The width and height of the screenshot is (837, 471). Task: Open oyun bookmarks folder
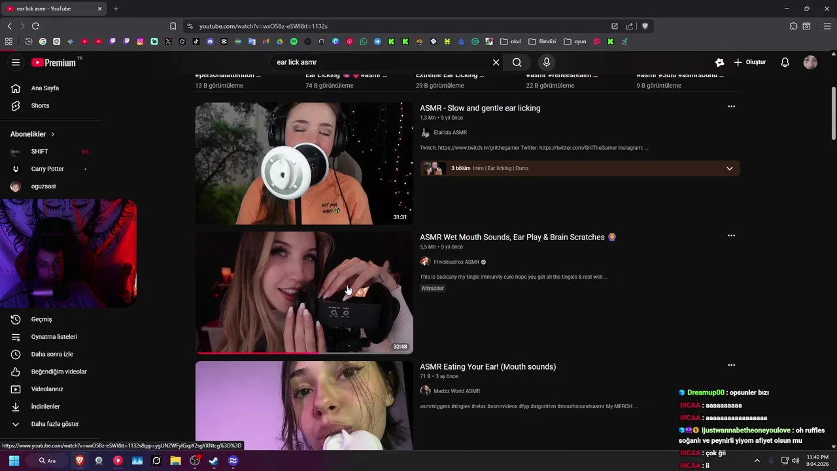(x=575, y=41)
